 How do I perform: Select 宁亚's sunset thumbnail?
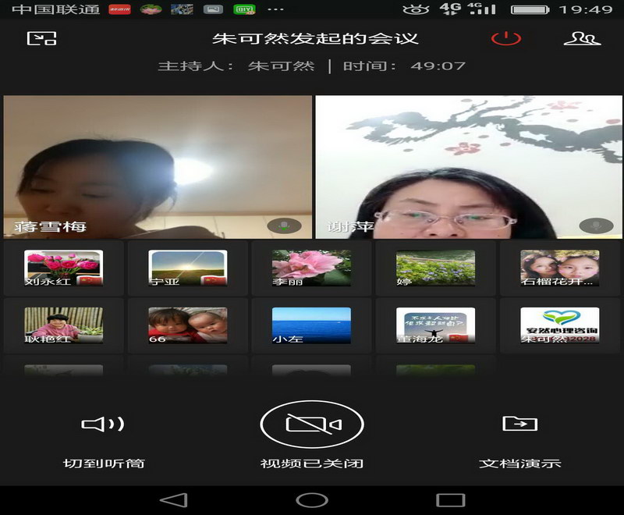click(188, 268)
